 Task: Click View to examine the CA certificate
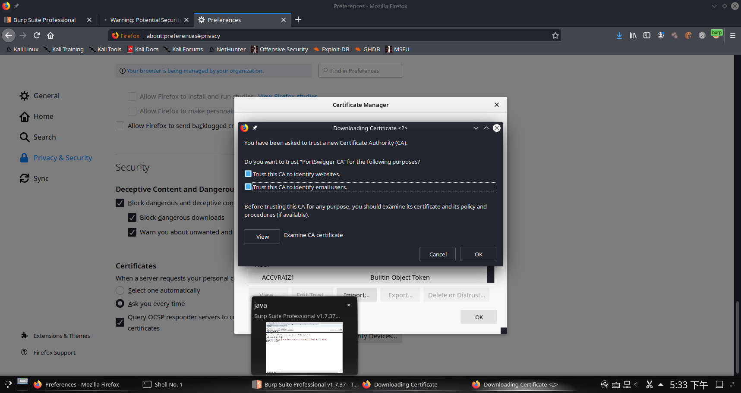(x=262, y=237)
